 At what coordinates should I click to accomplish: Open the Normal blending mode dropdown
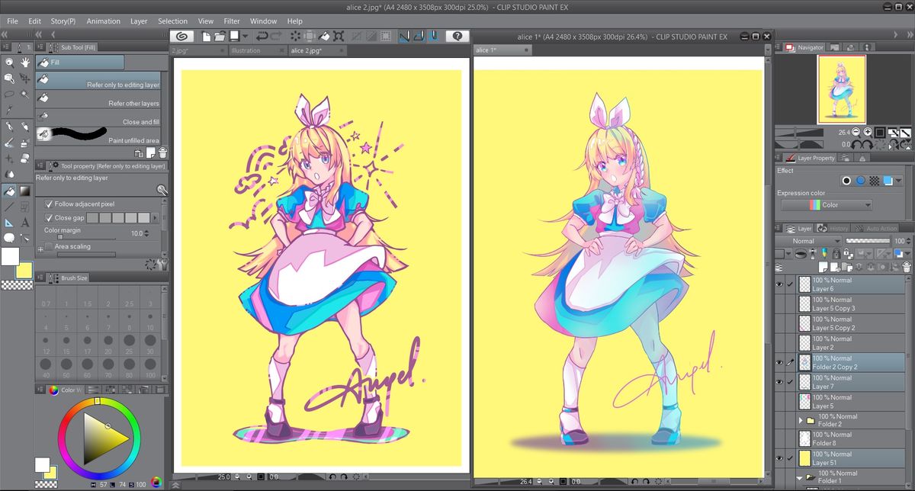808,241
